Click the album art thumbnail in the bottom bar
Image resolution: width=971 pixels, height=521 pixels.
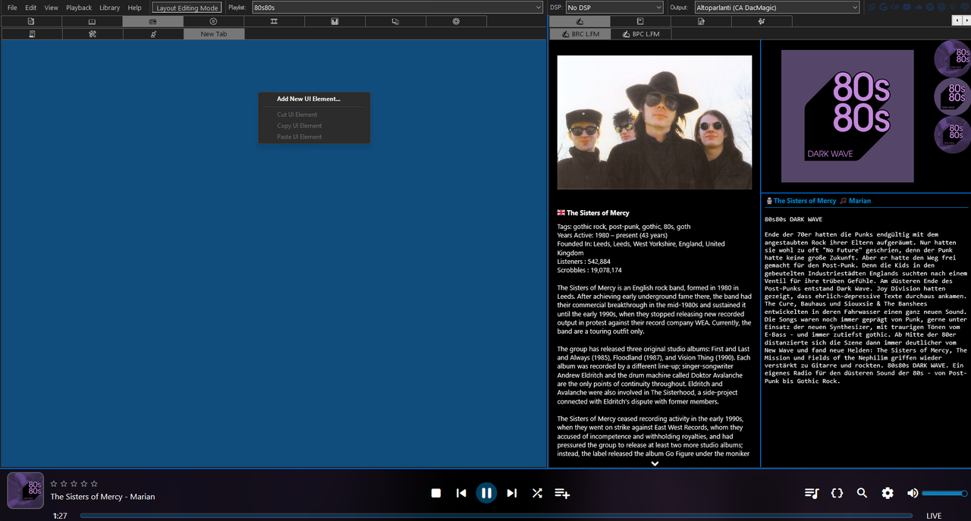pos(25,490)
